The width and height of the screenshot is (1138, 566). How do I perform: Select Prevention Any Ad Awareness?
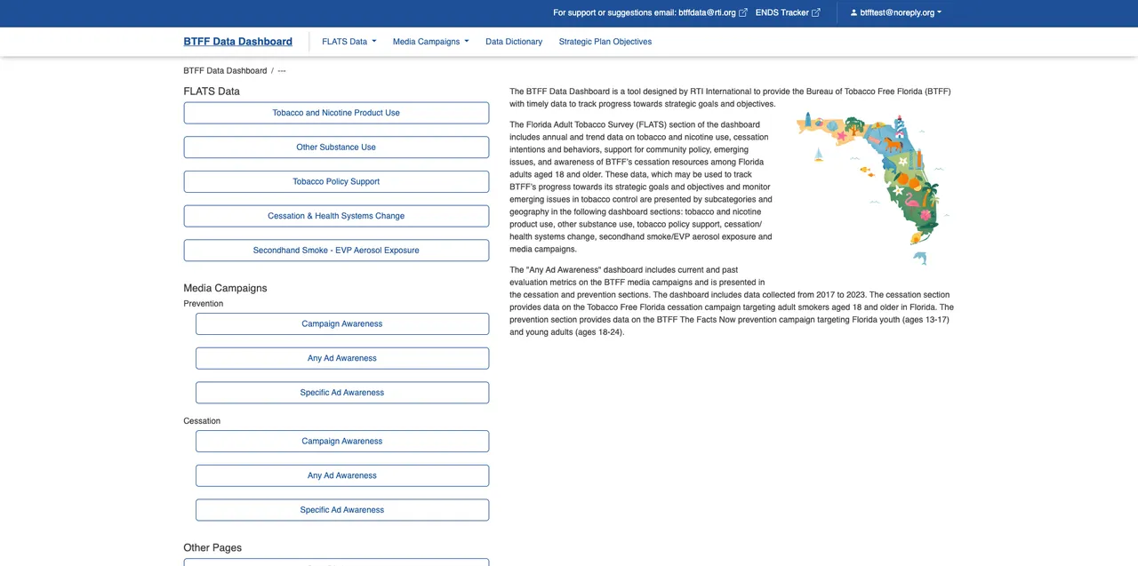342,358
